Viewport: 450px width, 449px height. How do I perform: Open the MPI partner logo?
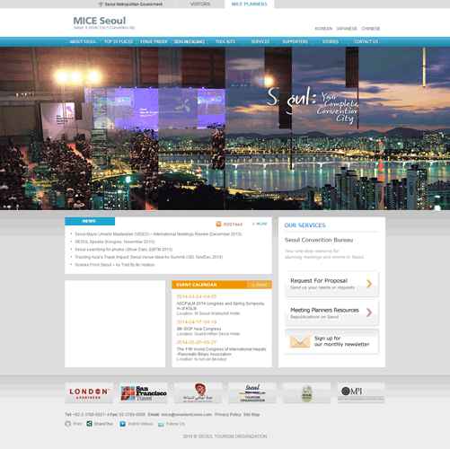click(361, 393)
